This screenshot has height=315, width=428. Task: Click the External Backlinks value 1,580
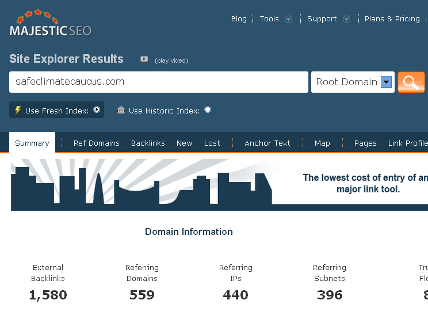click(48, 295)
